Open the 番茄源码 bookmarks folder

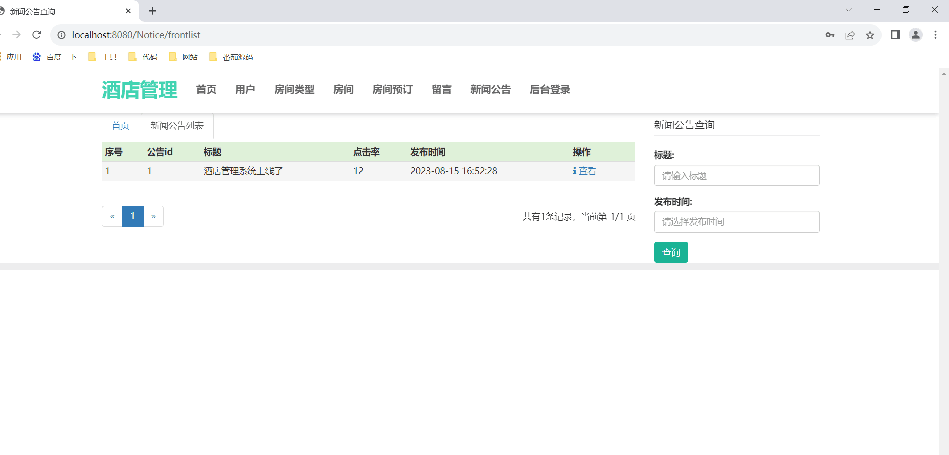(231, 57)
